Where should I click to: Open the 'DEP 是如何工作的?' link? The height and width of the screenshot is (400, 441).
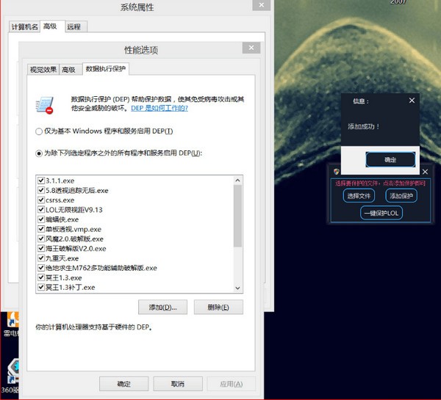159,108
